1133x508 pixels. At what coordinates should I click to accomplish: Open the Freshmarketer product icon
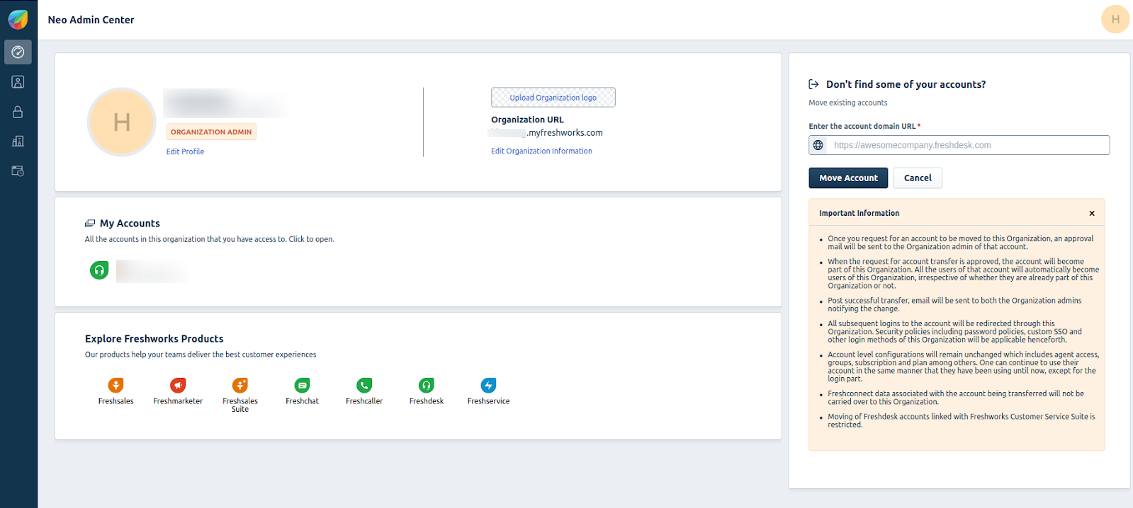(178, 385)
